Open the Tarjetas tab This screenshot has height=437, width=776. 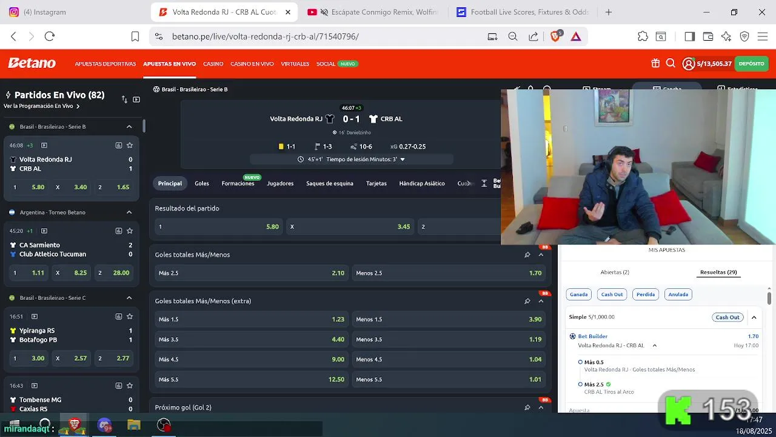tap(376, 183)
